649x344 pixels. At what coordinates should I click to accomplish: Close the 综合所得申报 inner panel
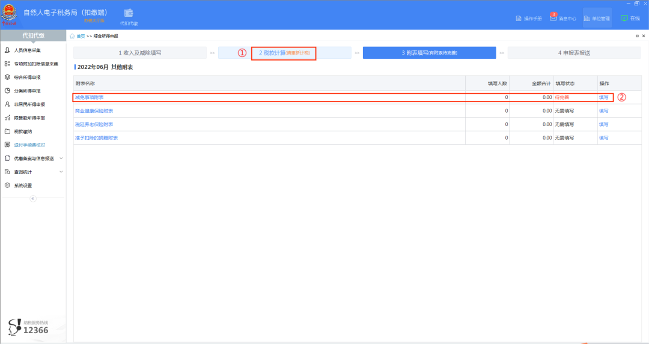644,36
